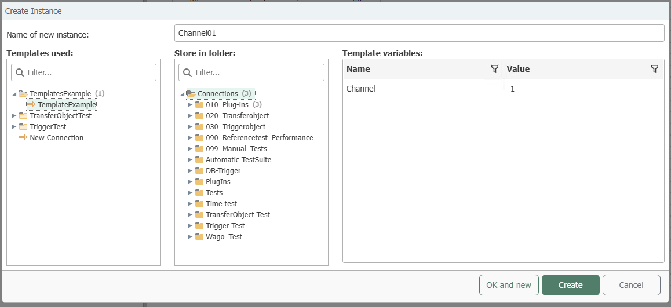This screenshot has width=671, height=307.
Task: Click the Create button
Action: pos(570,285)
